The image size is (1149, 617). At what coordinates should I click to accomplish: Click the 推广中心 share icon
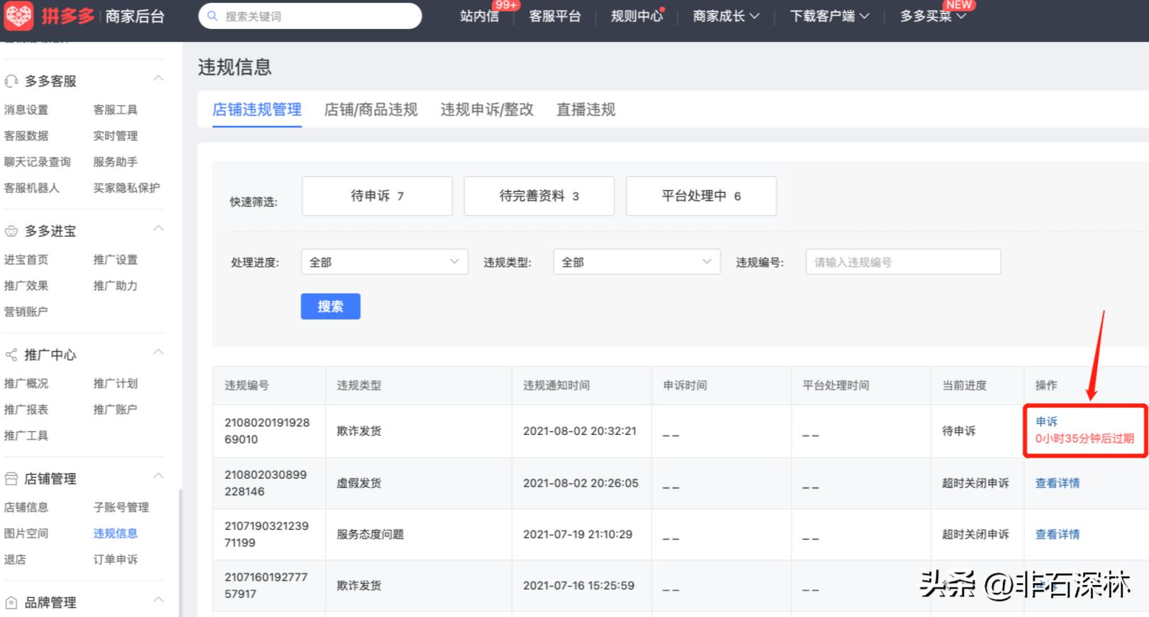tap(11, 355)
